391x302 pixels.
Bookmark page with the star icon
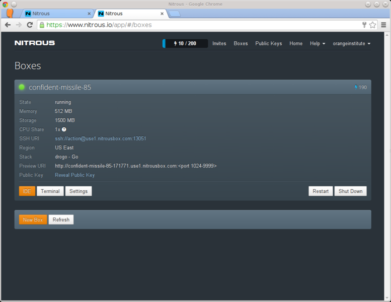372,25
